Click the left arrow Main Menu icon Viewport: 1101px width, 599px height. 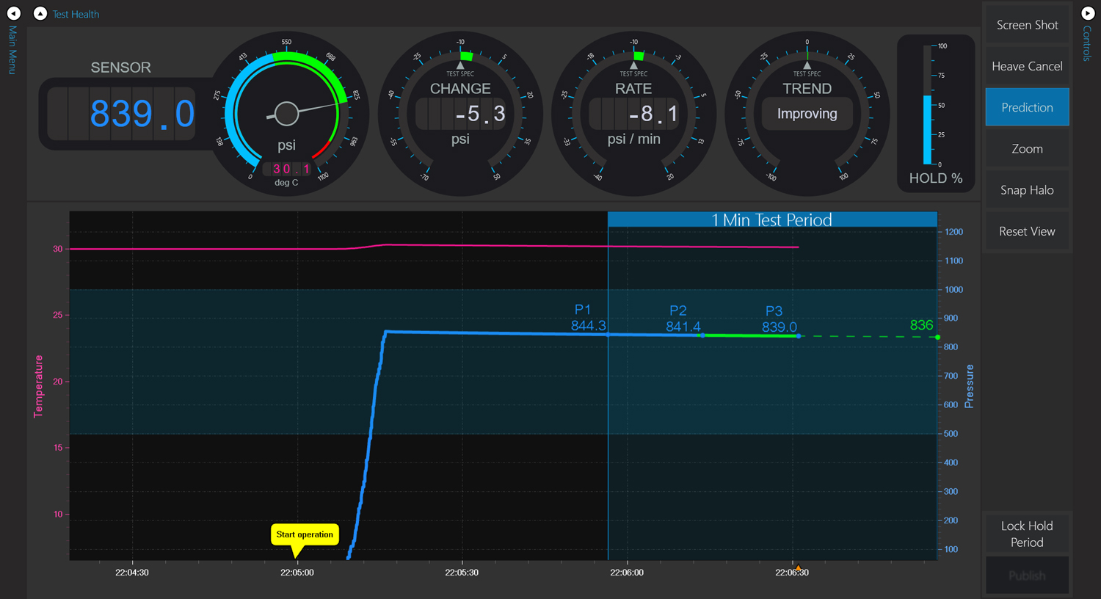click(x=13, y=13)
